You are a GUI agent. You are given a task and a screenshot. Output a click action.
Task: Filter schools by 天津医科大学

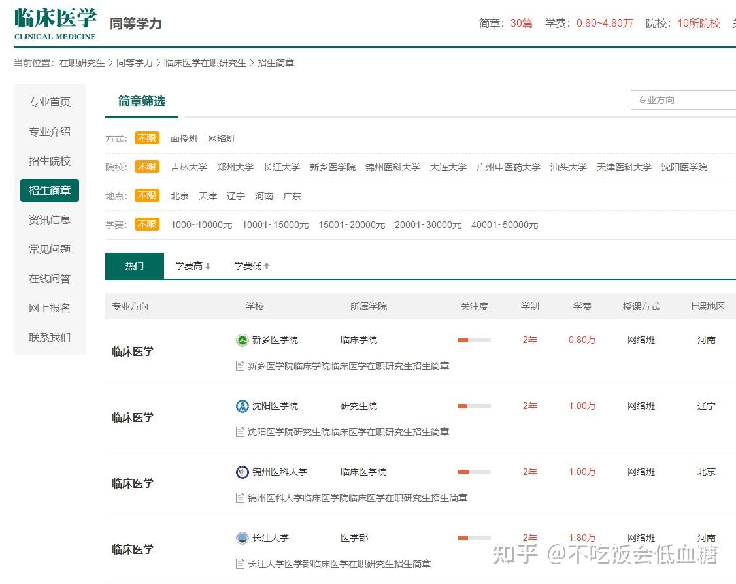(x=624, y=167)
